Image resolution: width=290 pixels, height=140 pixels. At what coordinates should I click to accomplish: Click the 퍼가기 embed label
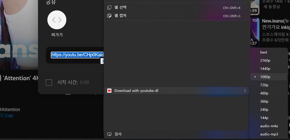(x=57, y=35)
